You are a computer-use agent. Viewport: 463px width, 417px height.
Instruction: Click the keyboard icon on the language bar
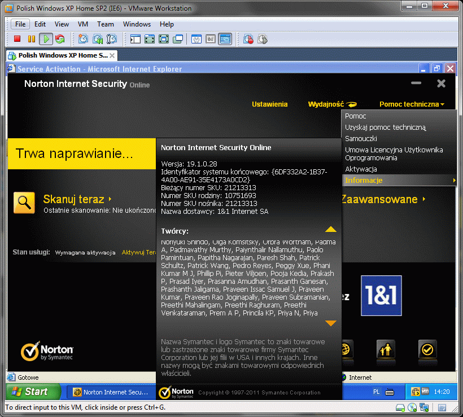pyautogui.click(x=390, y=392)
